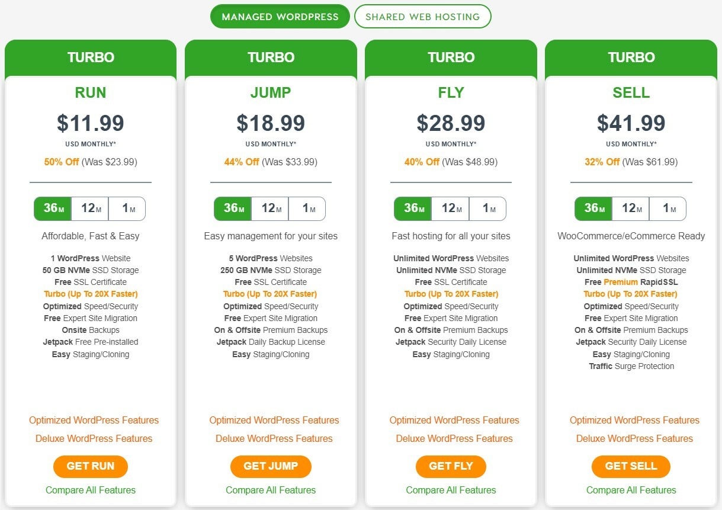Choose 1-month billing for the Jump plan
722x510 pixels.
pyautogui.click(x=307, y=209)
